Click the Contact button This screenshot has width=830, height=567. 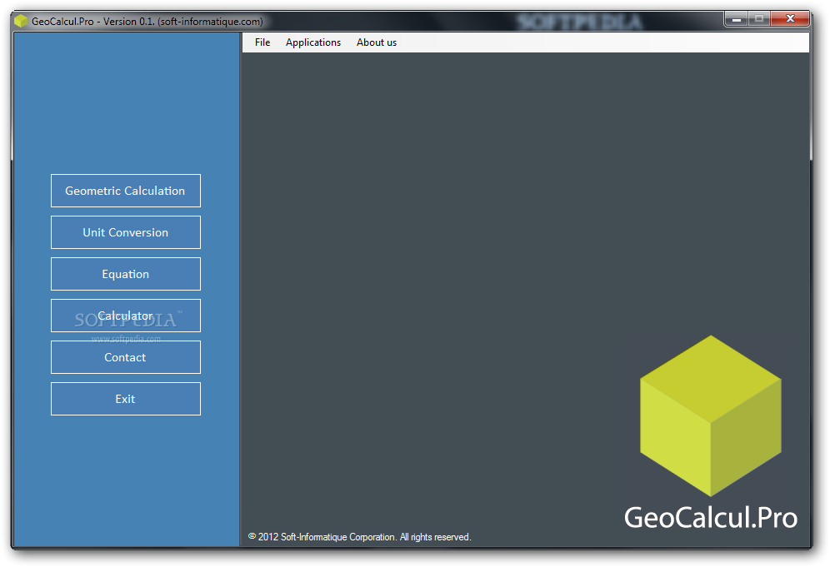[x=126, y=357]
